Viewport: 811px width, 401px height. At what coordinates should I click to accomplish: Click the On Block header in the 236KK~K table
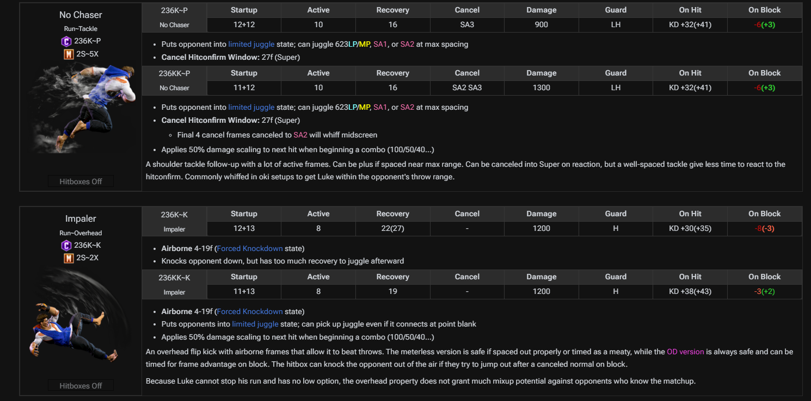(765, 277)
